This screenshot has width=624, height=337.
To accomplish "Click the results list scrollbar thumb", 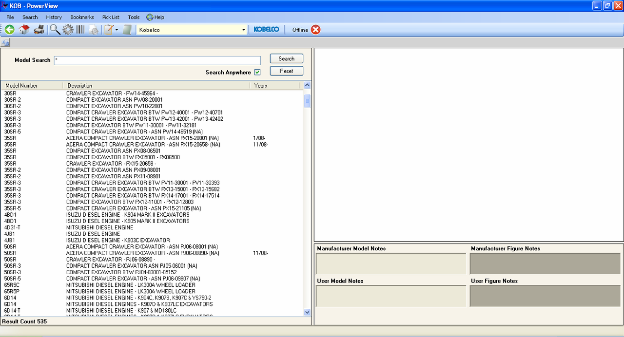I will click(x=307, y=101).
